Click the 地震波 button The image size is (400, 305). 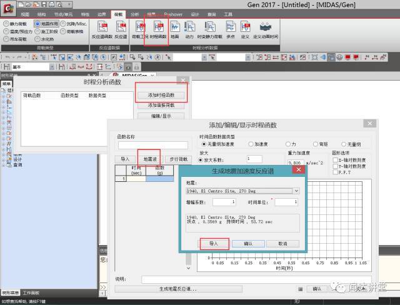pos(150,159)
